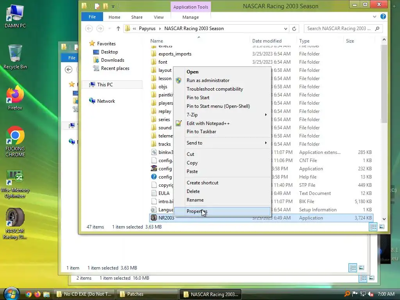Switch to large icons view in NASCAR window

click(382, 227)
